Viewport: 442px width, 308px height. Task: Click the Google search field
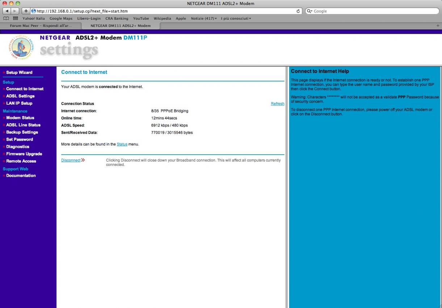(x=372, y=11)
